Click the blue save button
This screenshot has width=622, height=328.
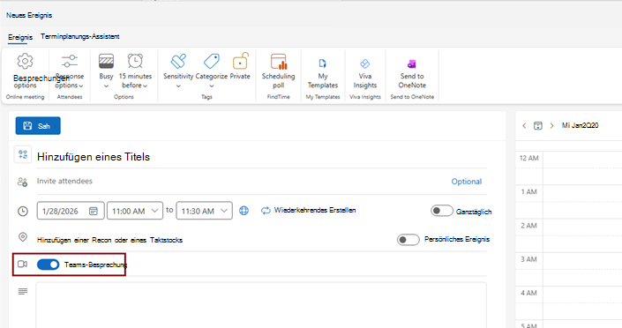click(x=38, y=126)
